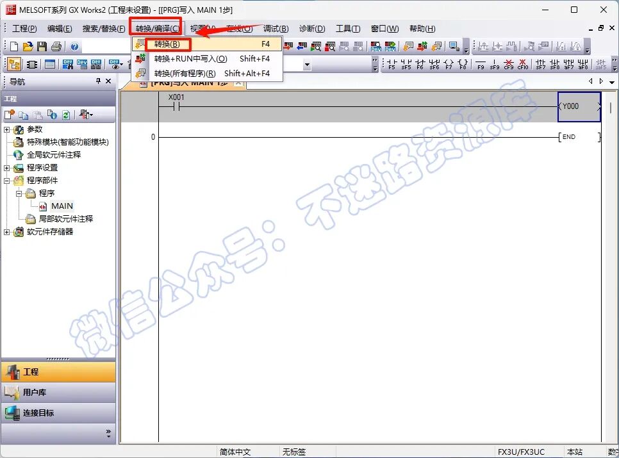
Task: Expand the 参数 tree node
Action: coord(6,129)
